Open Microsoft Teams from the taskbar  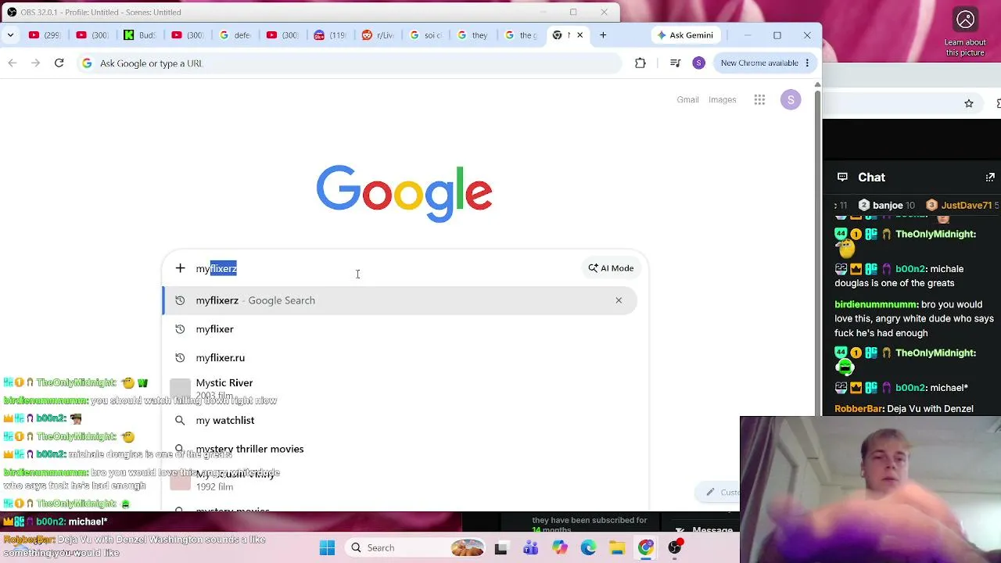(530, 548)
